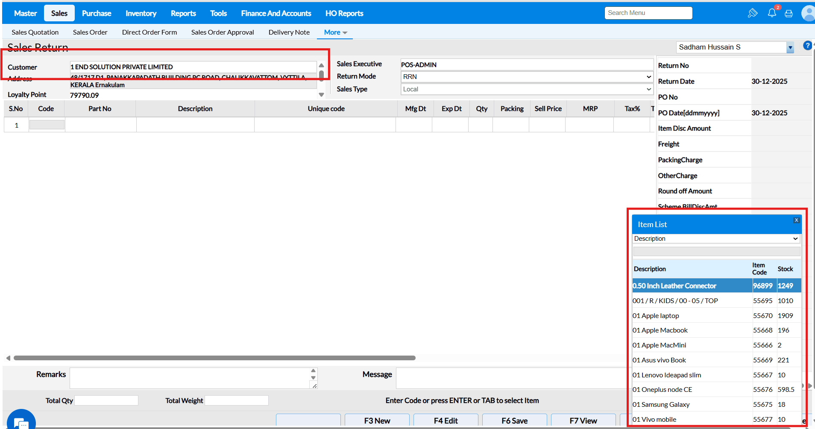Screen dimensions: 815x429
Task: Open the Sales Type dropdown
Action: 527,89
